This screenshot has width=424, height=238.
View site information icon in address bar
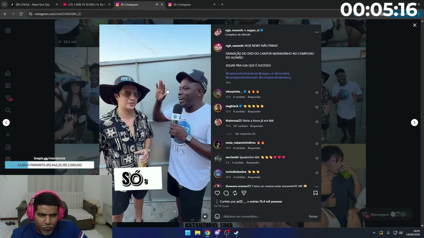pyautogui.click(x=30, y=14)
